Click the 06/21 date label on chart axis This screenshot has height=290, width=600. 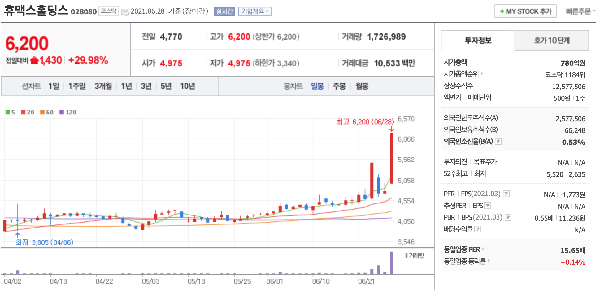[366, 282]
